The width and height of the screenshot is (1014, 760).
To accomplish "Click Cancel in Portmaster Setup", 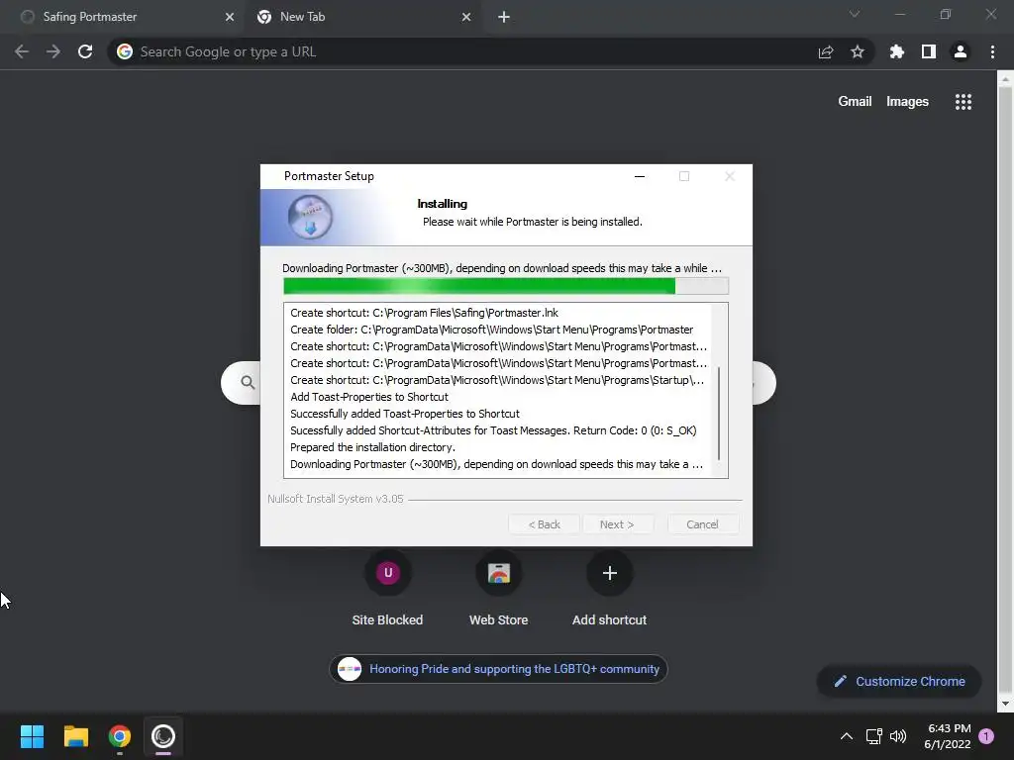I will (702, 524).
